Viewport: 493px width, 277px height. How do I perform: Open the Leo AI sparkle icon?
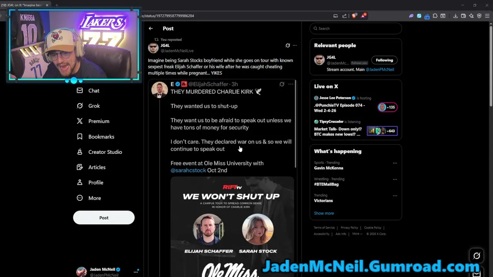pyautogui.click(x=471, y=16)
